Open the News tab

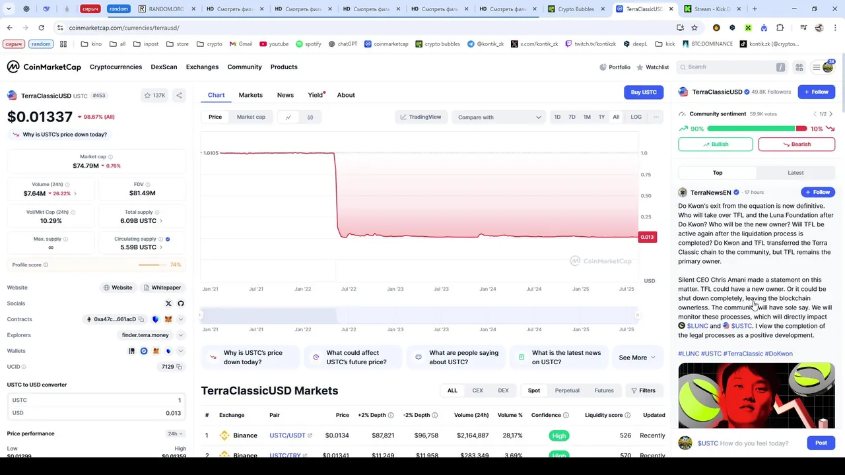285,95
